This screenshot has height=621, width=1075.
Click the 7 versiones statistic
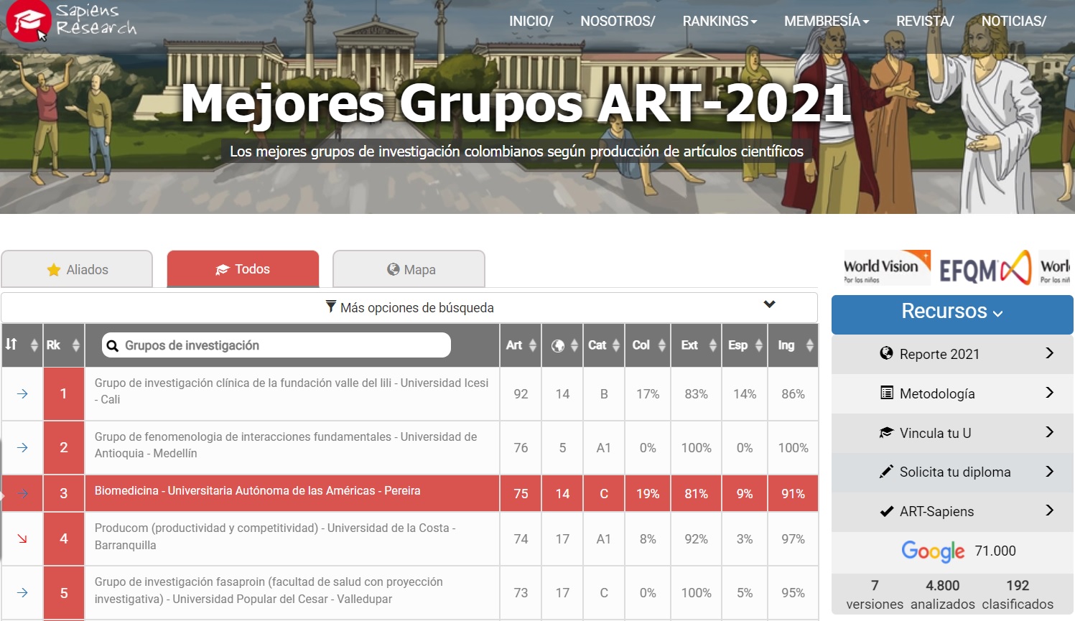(875, 594)
